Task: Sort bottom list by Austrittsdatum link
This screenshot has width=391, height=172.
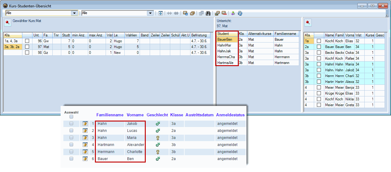Action: point(199,115)
